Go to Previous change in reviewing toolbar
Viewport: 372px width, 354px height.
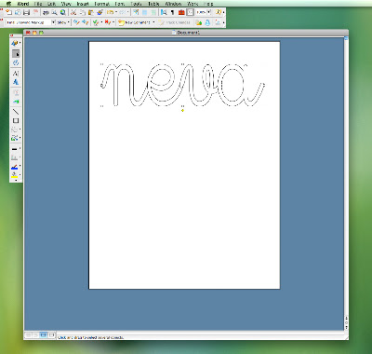pyautogui.click(x=76, y=22)
